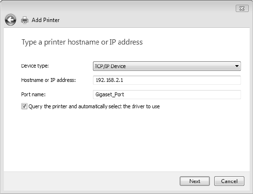The image size is (253, 194).
Task: Click the Port name label
Action: tap(34, 94)
